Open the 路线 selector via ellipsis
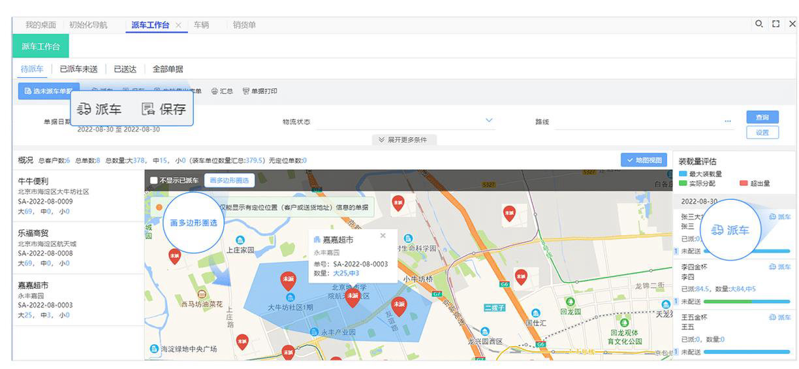799x369 pixels. (727, 121)
